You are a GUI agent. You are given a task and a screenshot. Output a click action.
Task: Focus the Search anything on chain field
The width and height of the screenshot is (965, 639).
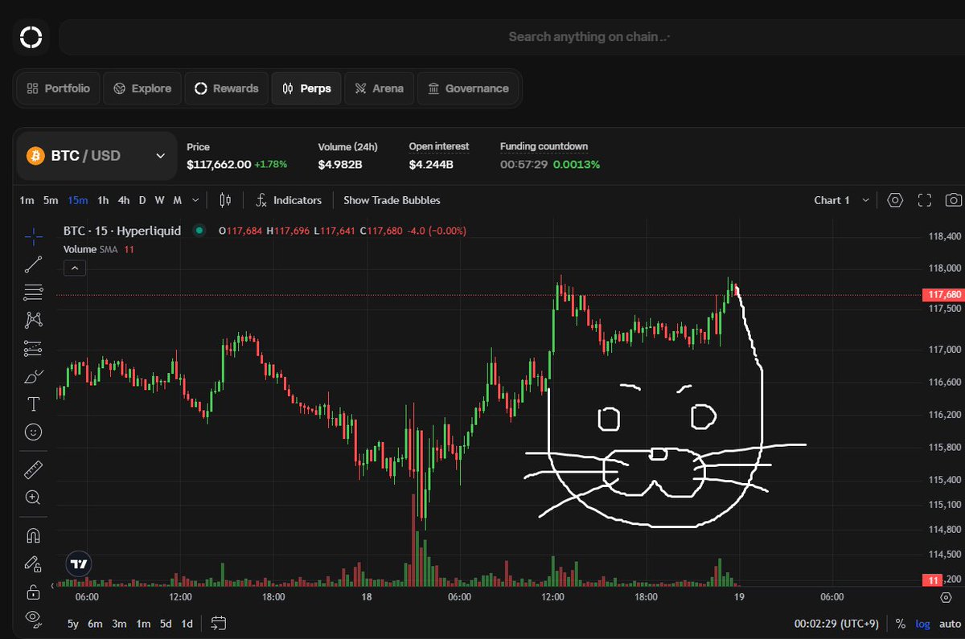511,37
